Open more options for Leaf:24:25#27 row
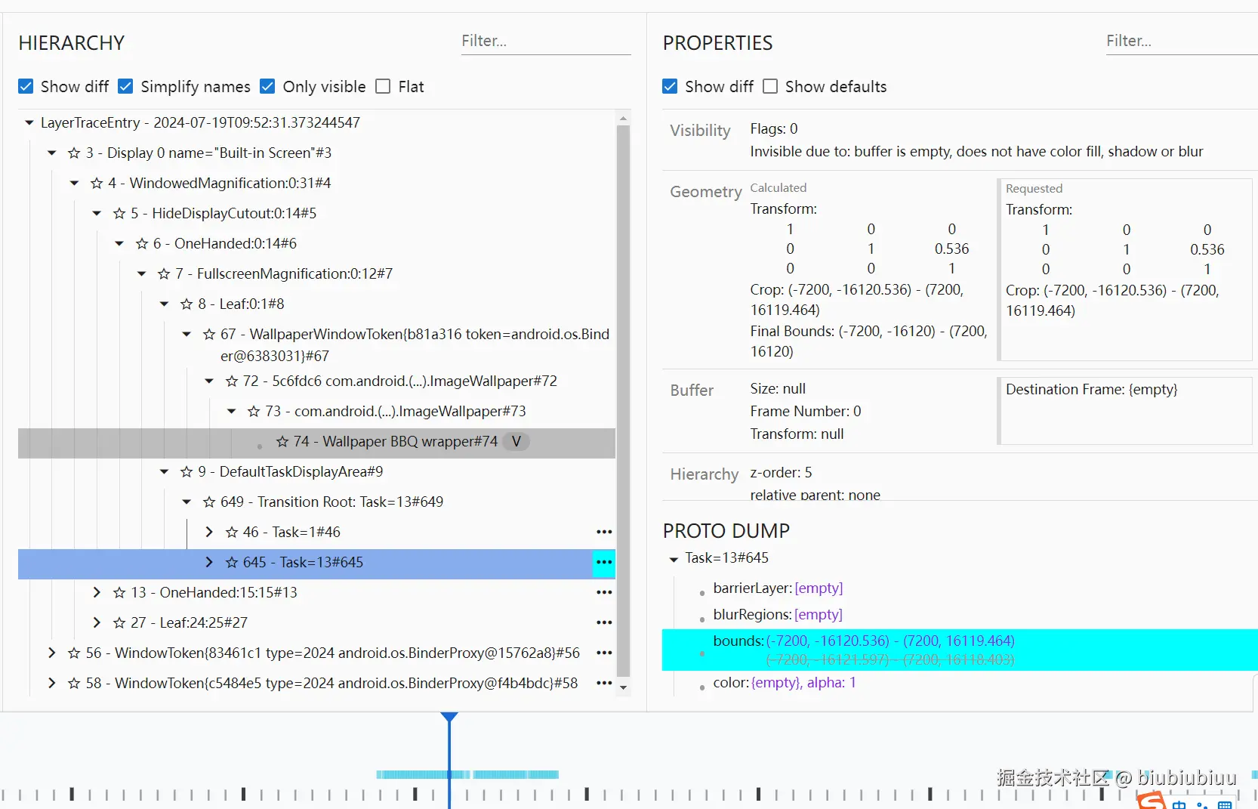This screenshot has height=809, width=1258. pos(604,622)
